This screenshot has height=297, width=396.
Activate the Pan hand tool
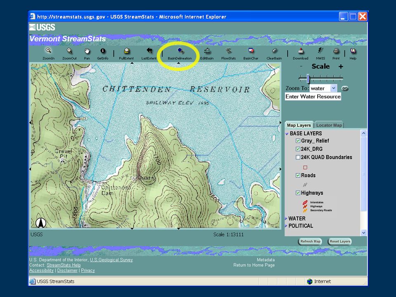(x=87, y=53)
